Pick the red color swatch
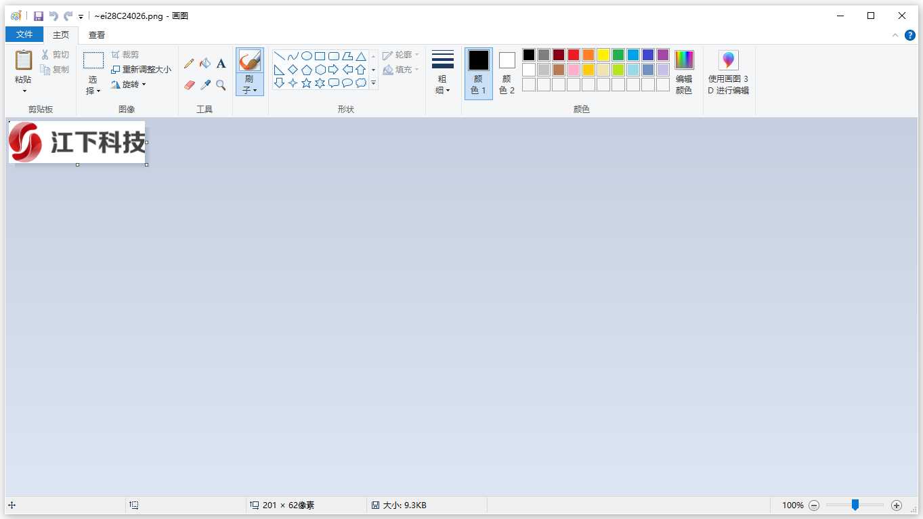This screenshot has width=923, height=519. pos(574,55)
